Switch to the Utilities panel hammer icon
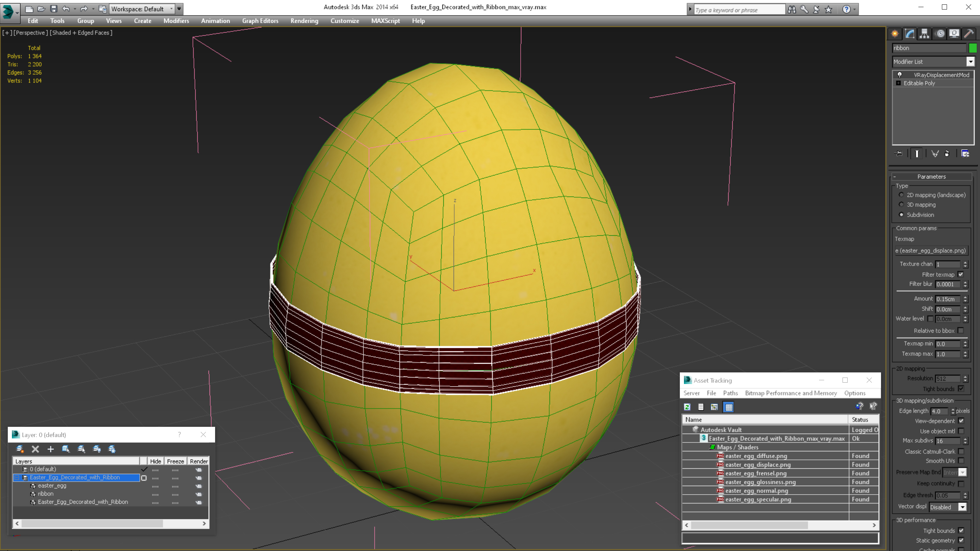Viewport: 980px width, 551px height. pos(968,34)
